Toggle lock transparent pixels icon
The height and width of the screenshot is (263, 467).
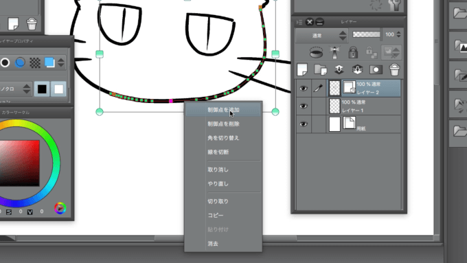[x=371, y=52]
